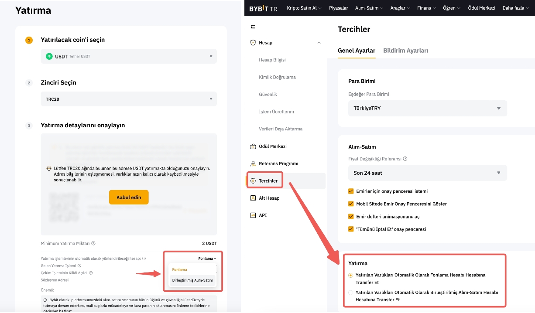
Task: Select Birleştirilmiş Alım-Satım Hesabı radio option
Action: [x=351, y=293]
